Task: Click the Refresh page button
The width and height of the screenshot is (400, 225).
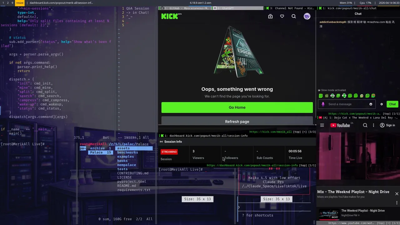Action: click(237, 121)
